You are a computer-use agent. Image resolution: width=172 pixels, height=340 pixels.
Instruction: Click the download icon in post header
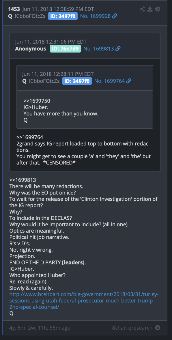[x=150, y=9]
